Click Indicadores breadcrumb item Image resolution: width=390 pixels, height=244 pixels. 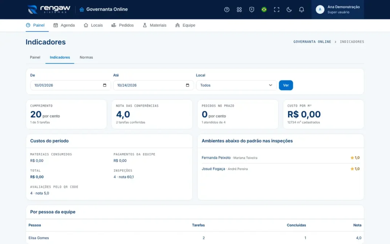point(352,42)
